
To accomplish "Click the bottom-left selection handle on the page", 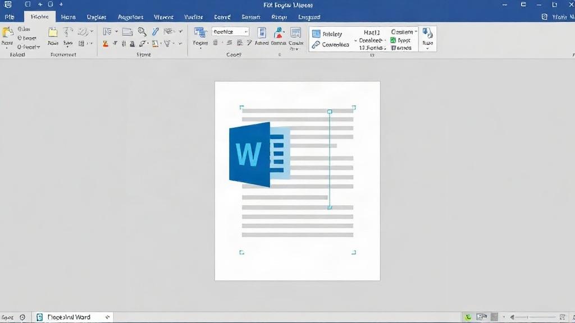I will [x=241, y=252].
